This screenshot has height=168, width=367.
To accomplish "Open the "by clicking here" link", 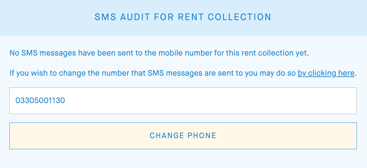I will point(326,73).
